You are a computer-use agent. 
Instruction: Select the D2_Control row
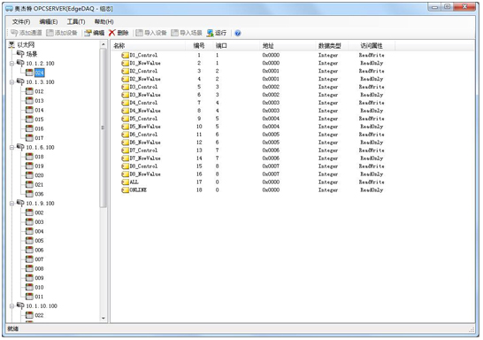253,71
